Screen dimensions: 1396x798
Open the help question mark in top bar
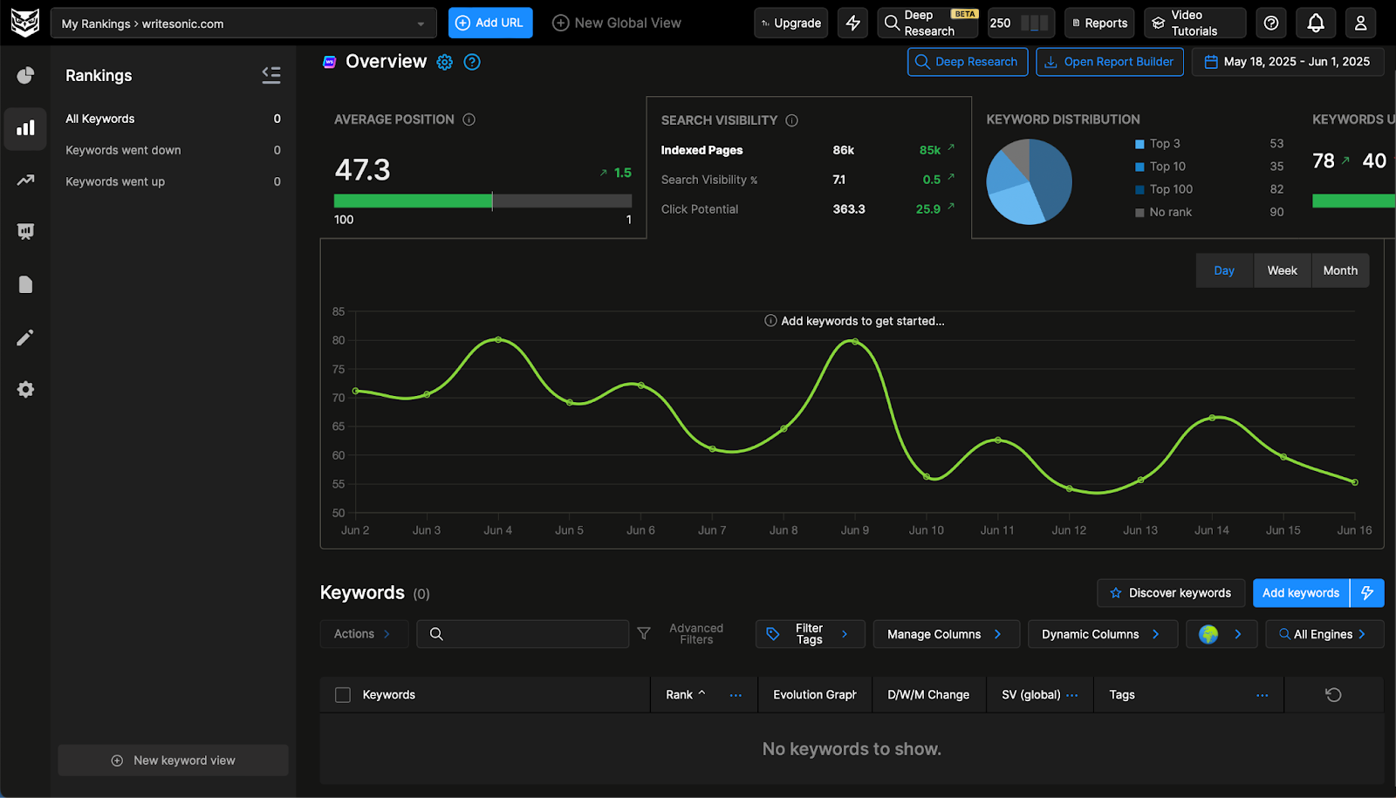pos(1271,24)
